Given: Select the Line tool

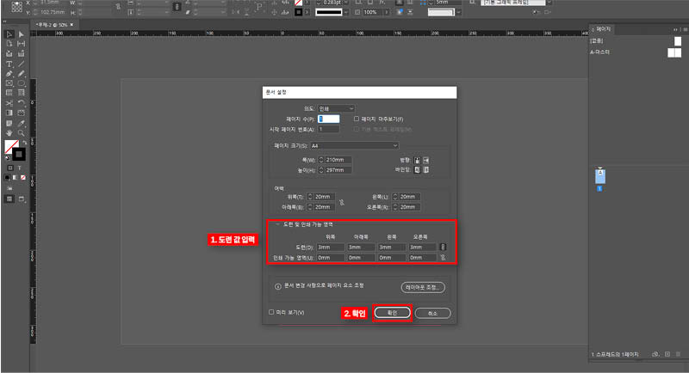Looking at the screenshot, I should coord(21,64).
